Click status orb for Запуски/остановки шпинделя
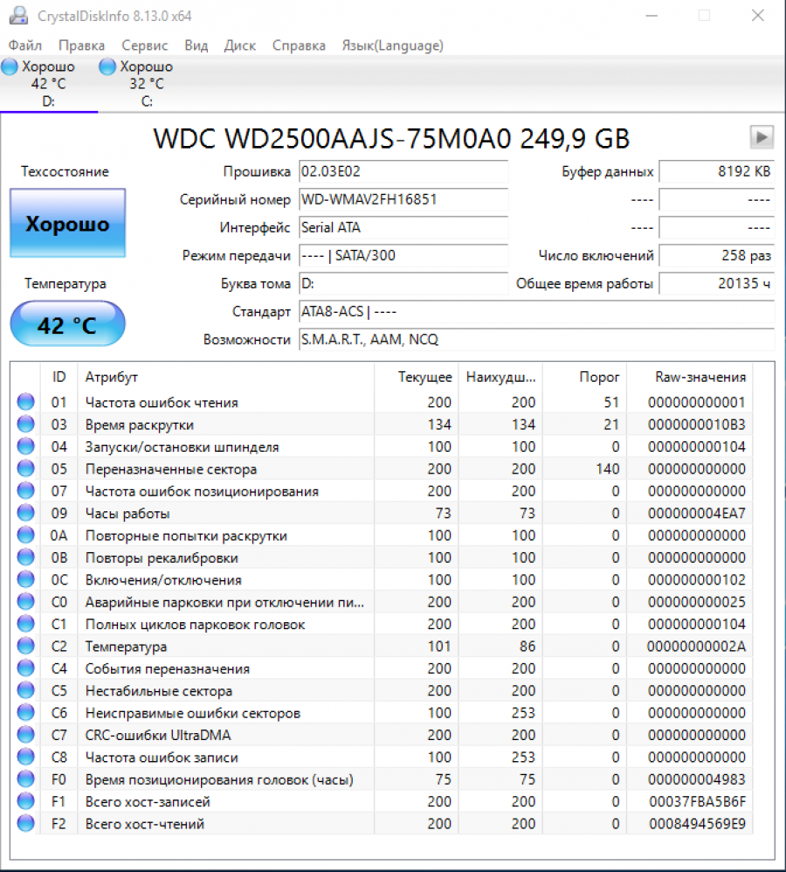This screenshot has height=872, width=786. (x=25, y=446)
